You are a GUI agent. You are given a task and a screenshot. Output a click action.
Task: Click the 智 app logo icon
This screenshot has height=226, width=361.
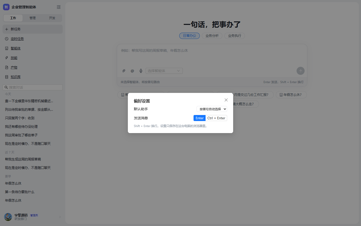6,7
